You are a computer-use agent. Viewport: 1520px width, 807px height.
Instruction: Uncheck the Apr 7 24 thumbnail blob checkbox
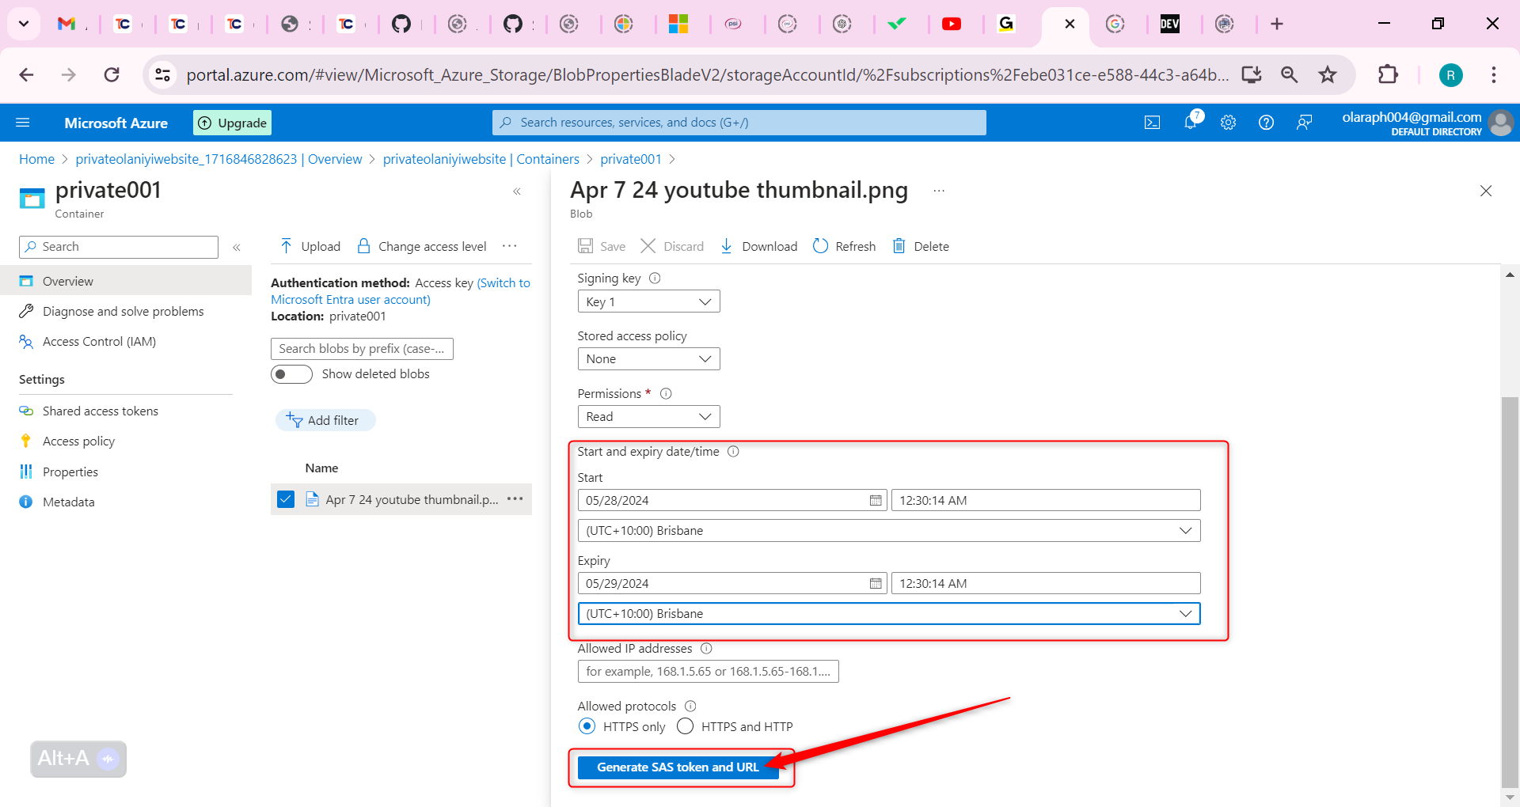click(x=286, y=499)
